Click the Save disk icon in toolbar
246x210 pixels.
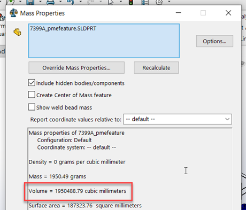(x=30, y=2)
